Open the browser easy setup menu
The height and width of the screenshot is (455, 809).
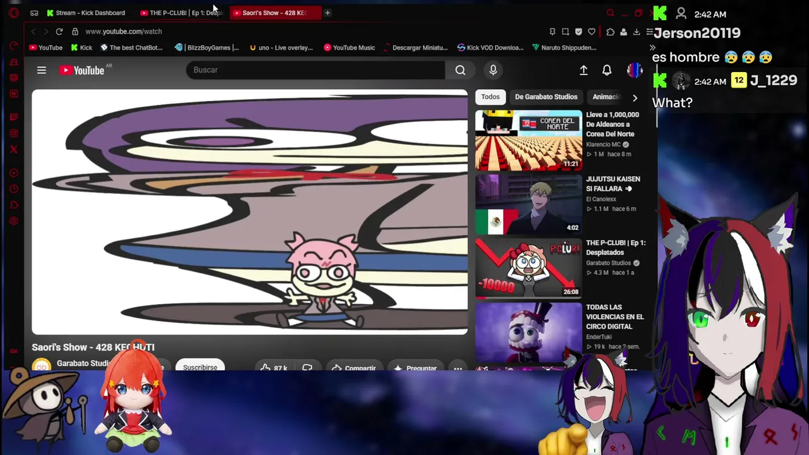pyautogui.click(x=649, y=32)
